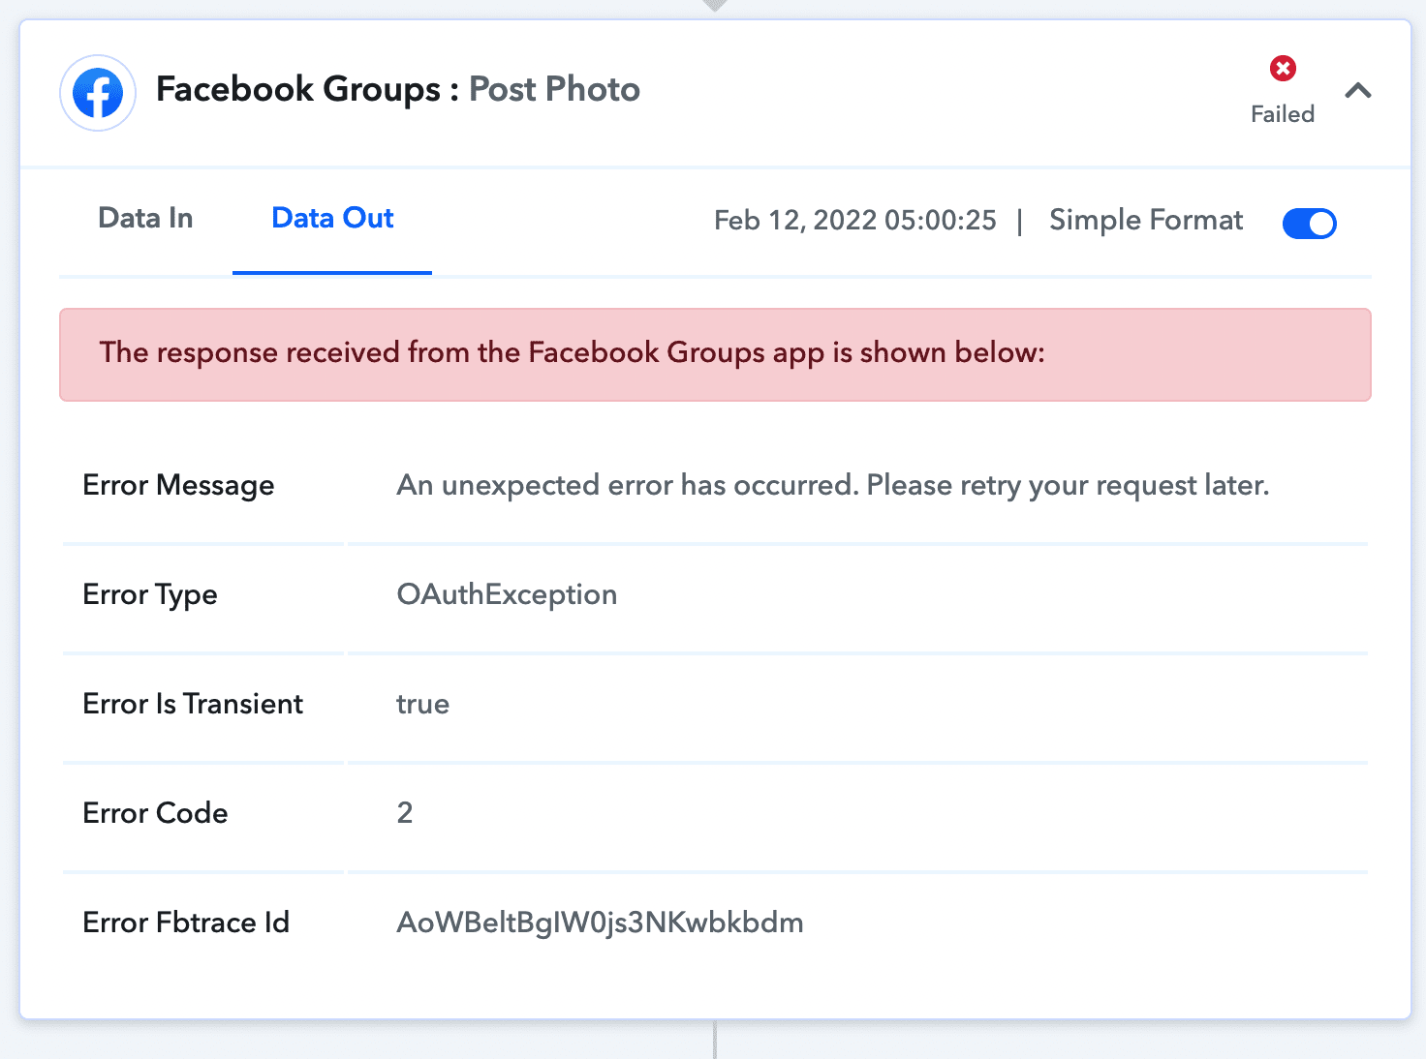Click the Post Photo action name
The height and width of the screenshot is (1059, 1426).
[554, 89]
